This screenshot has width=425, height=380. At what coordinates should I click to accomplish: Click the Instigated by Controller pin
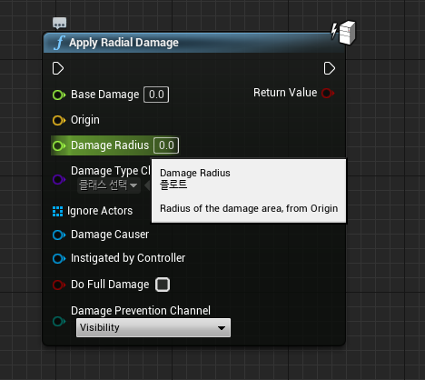pyautogui.click(x=59, y=258)
